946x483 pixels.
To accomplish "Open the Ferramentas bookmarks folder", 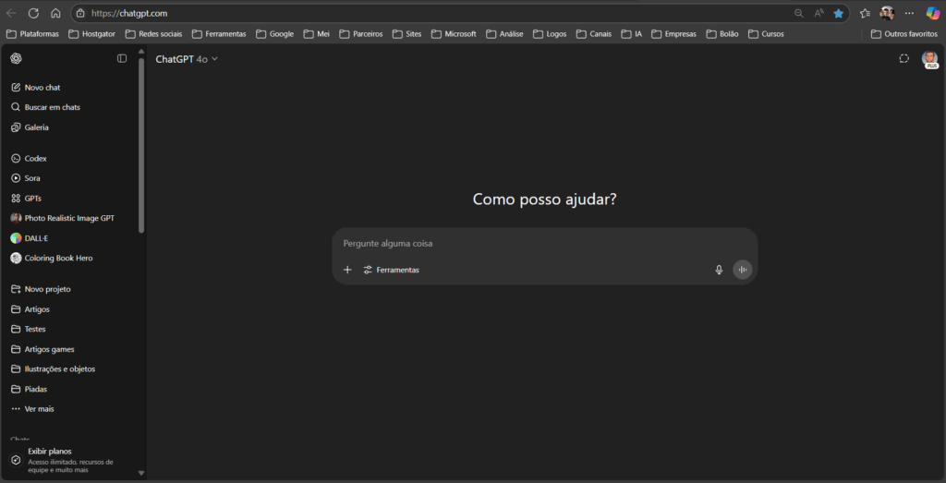I will pyautogui.click(x=219, y=34).
